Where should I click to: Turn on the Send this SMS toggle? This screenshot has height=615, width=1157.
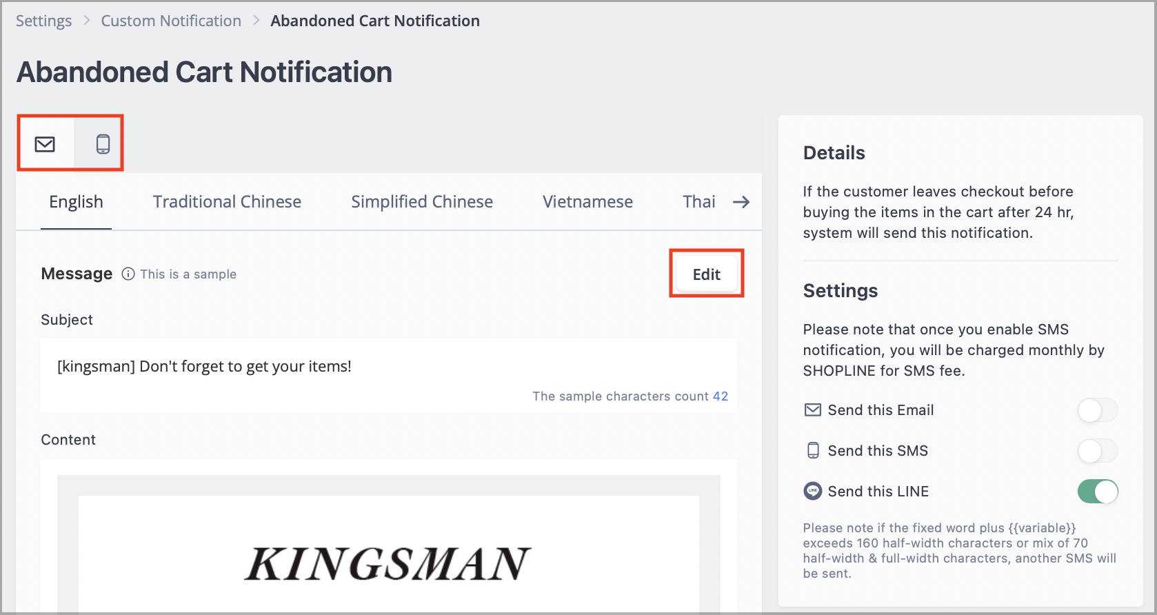click(x=1098, y=451)
